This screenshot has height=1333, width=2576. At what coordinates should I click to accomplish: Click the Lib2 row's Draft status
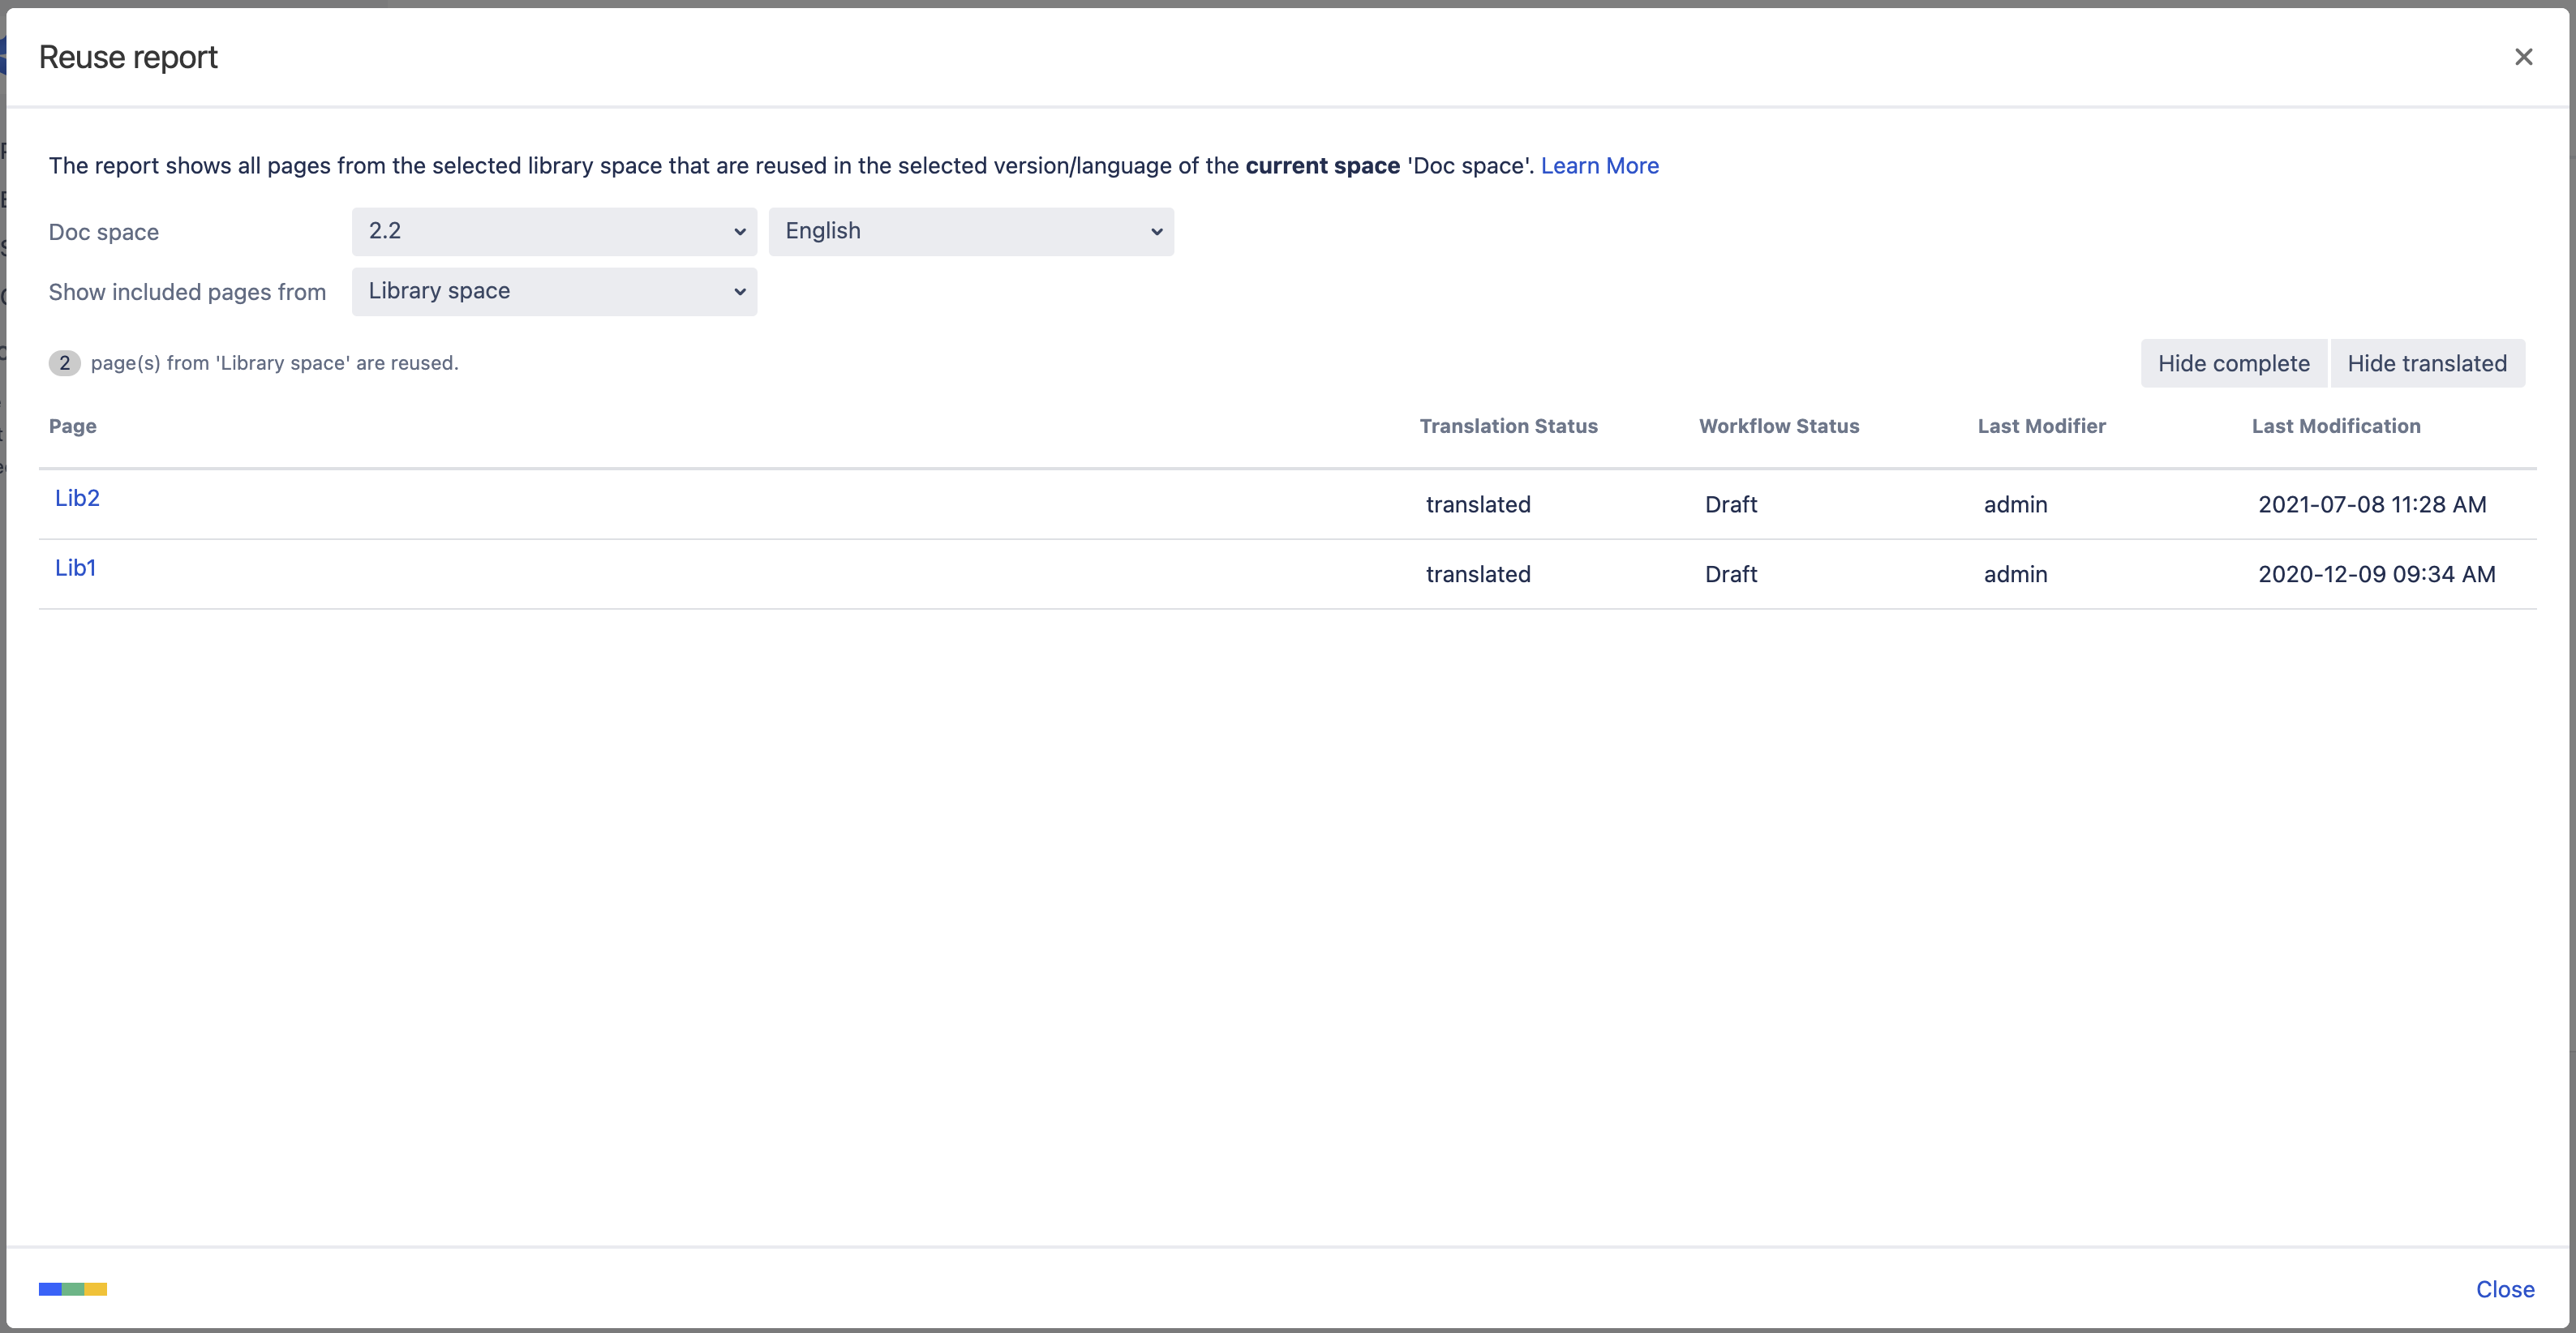pos(1730,505)
